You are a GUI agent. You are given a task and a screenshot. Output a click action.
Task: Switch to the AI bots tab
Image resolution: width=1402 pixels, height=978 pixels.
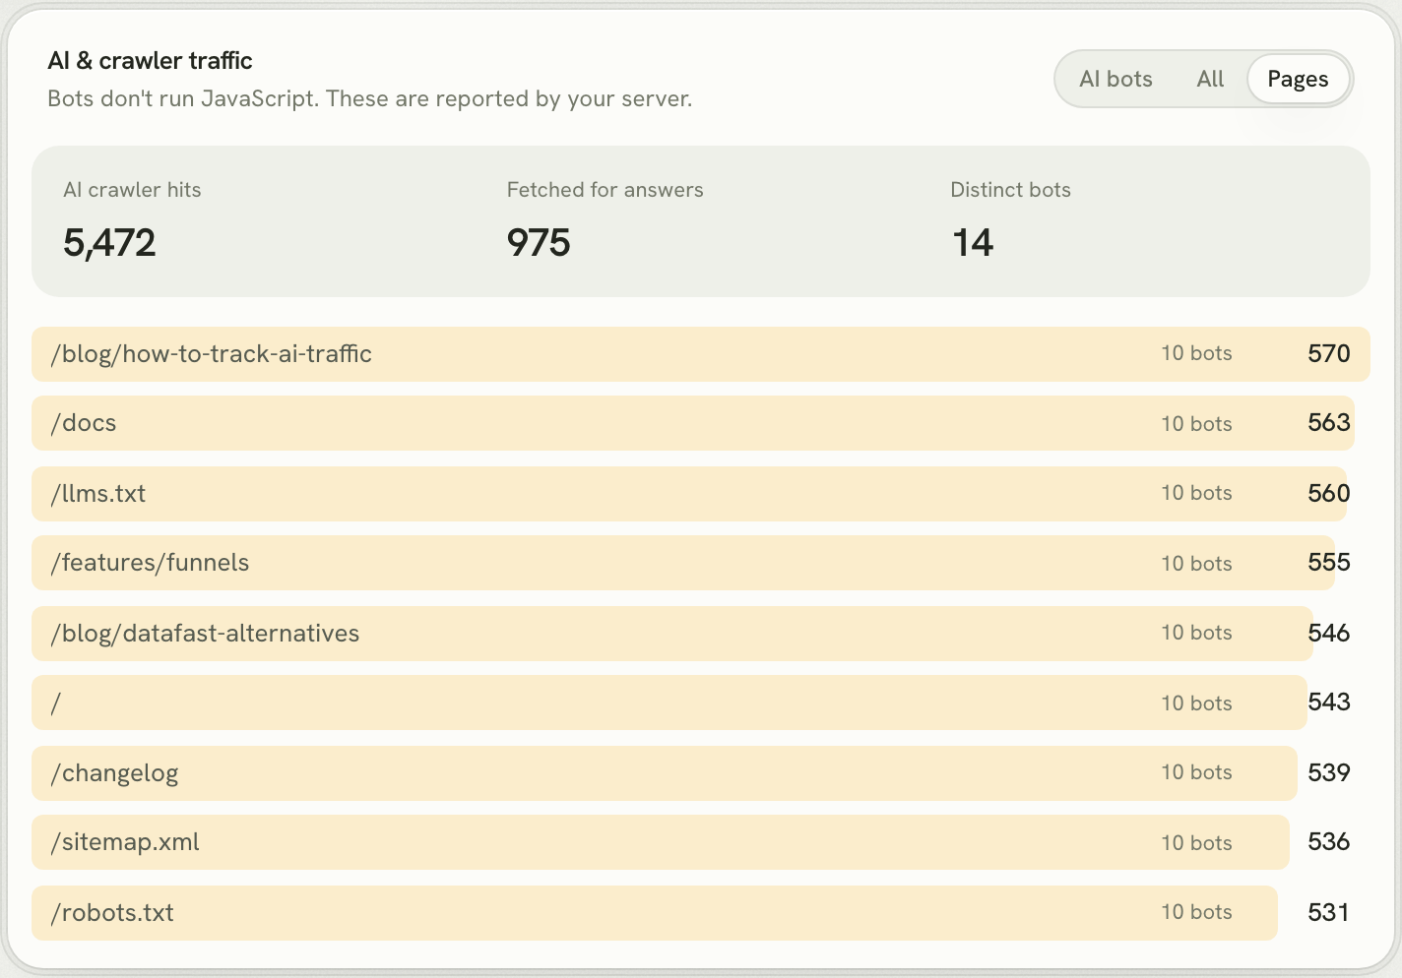[x=1115, y=79]
